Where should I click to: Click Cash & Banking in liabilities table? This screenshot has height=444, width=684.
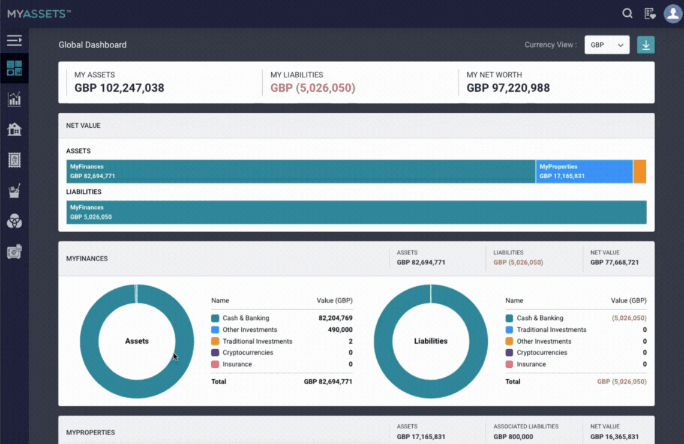[540, 318]
